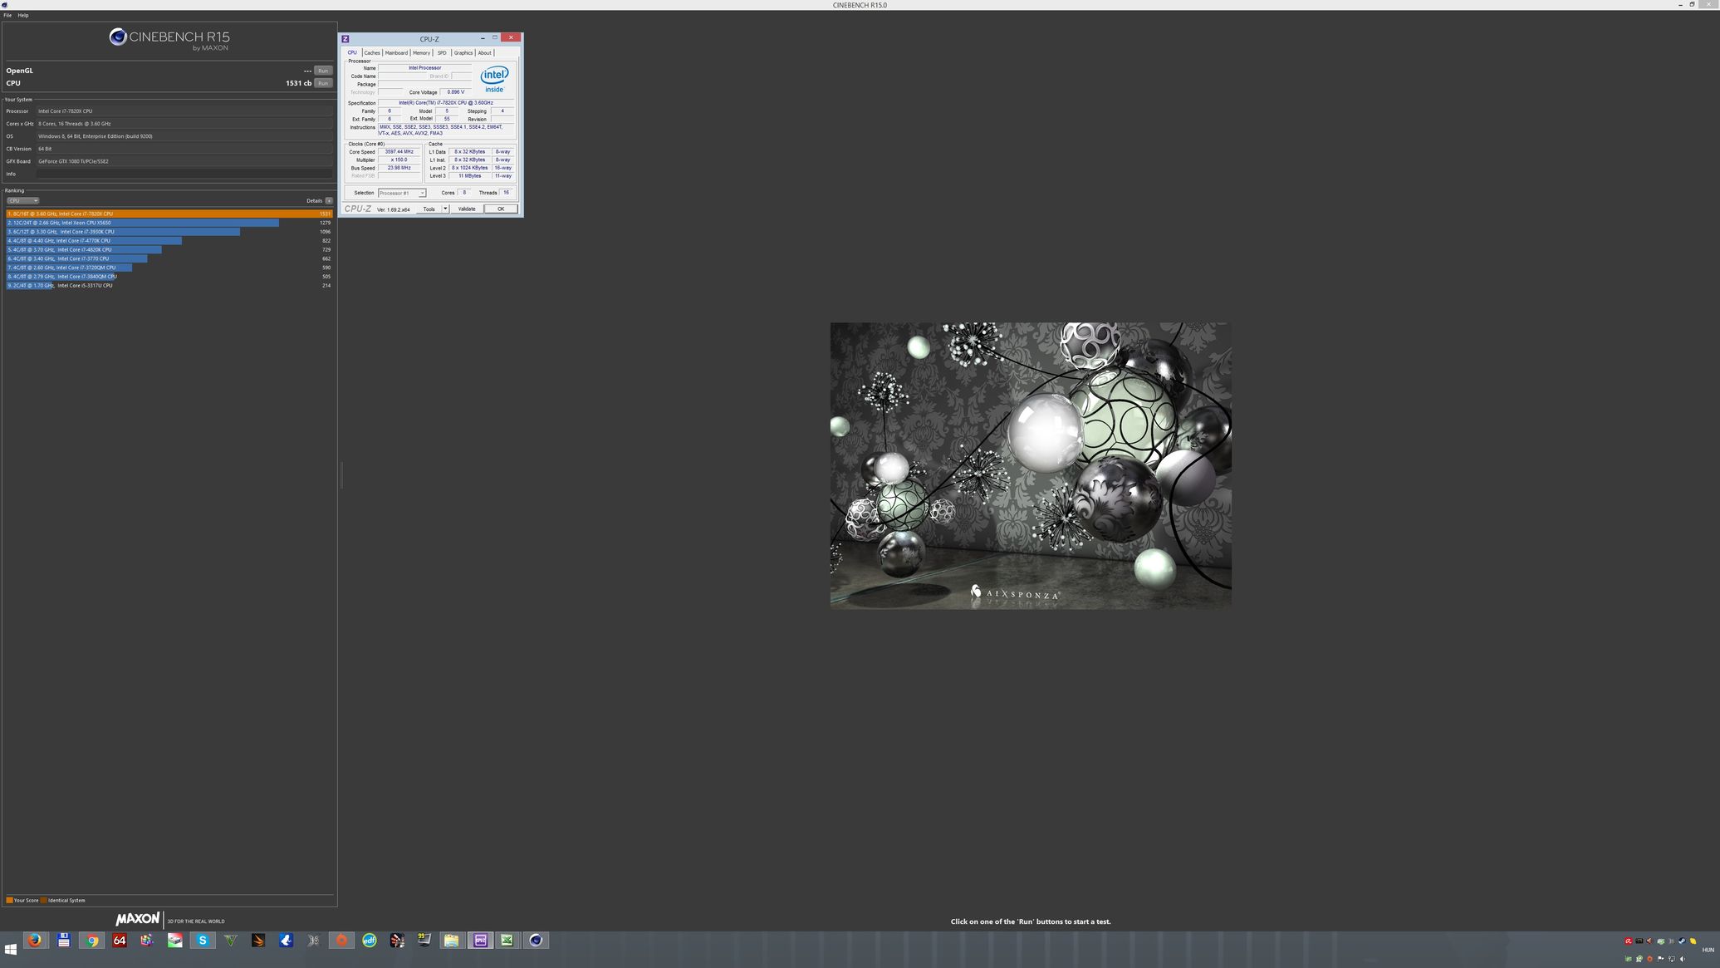Open Firefox from the taskbar
The height and width of the screenshot is (968, 1720).
[35, 941]
